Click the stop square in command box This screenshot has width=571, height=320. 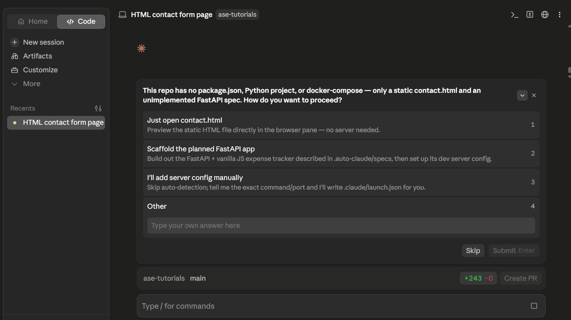(534, 306)
